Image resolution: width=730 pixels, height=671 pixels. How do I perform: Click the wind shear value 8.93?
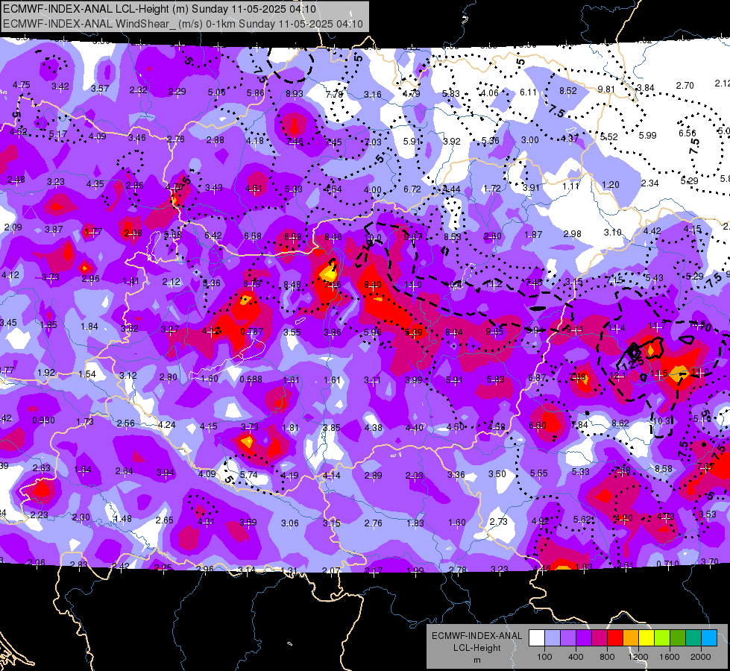pyautogui.click(x=295, y=94)
